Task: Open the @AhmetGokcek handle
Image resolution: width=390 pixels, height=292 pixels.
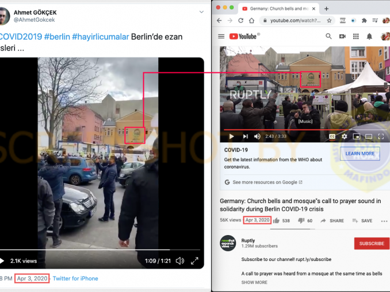Action: 34,20
